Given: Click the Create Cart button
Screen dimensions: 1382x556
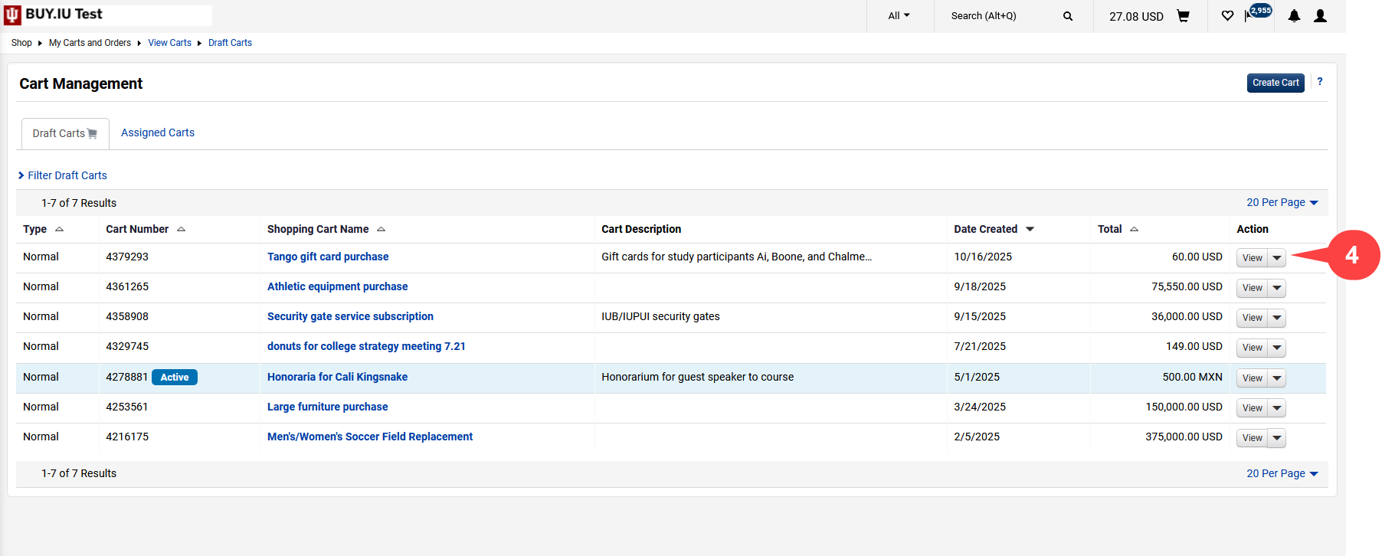Looking at the screenshot, I should 1275,83.
